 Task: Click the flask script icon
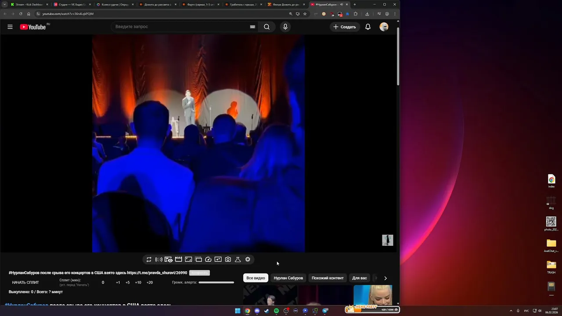click(238, 259)
